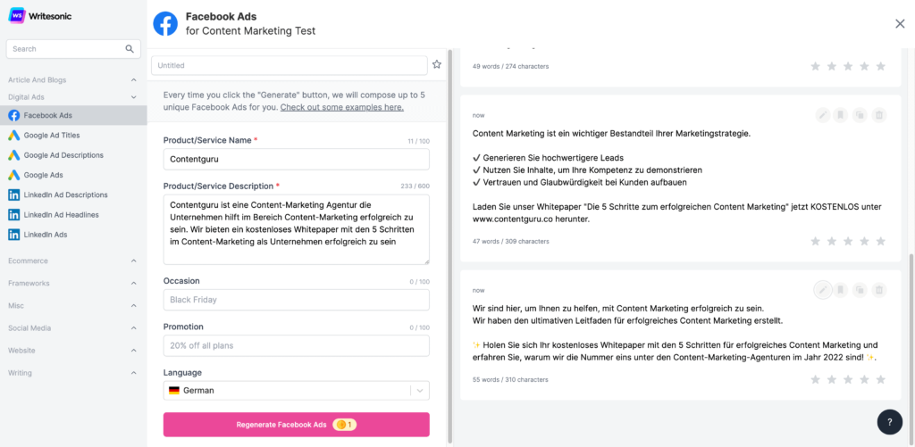Bookmark the ad starting 'Wir sind hier'
Screen dimensions: 915x447
pyautogui.click(x=840, y=290)
